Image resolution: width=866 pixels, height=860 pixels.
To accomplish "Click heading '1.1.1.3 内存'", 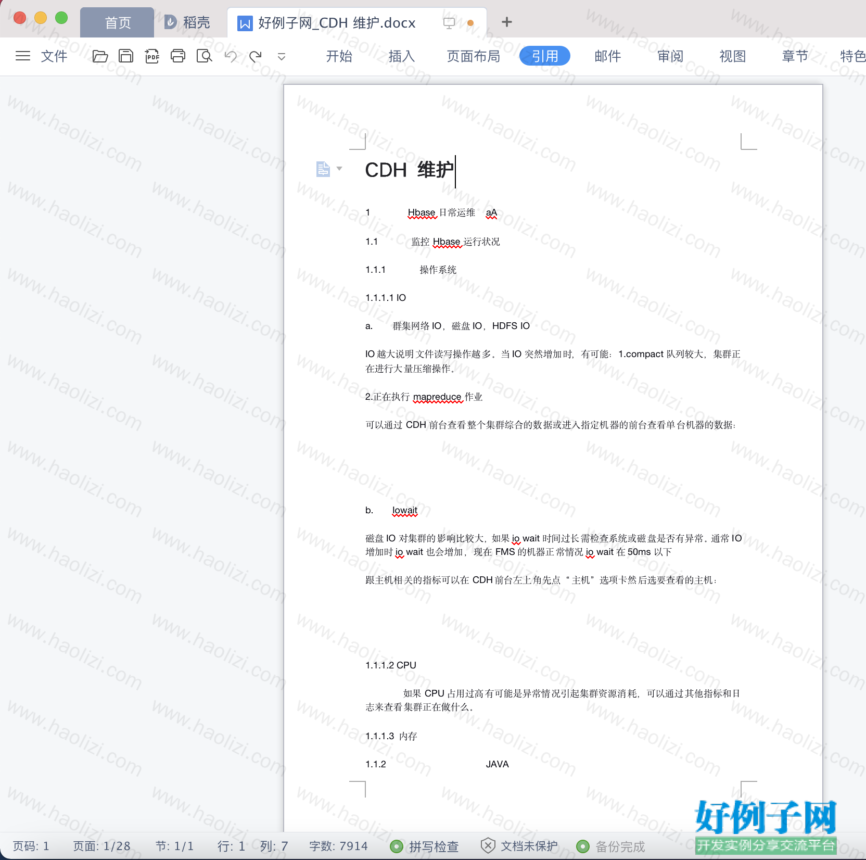I will pos(391,736).
